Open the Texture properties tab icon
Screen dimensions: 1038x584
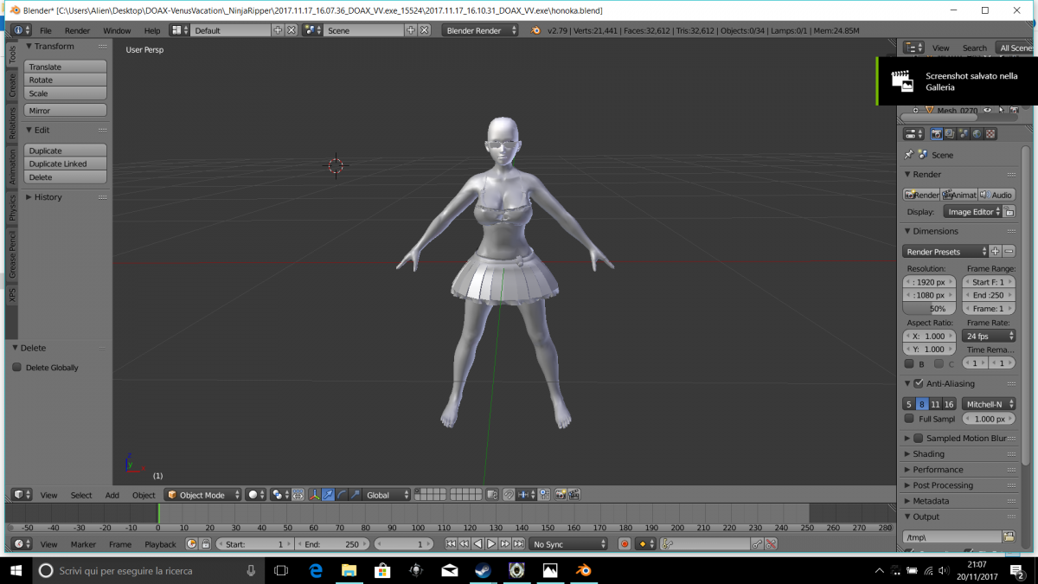coord(990,134)
